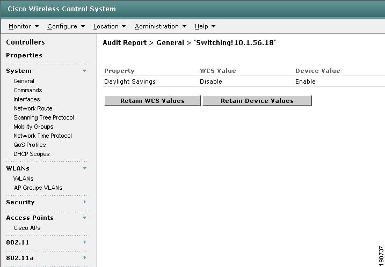The height and width of the screenshot is (267, 385).
Task: Collapse the WLANs section arrow
Action: 84,168
